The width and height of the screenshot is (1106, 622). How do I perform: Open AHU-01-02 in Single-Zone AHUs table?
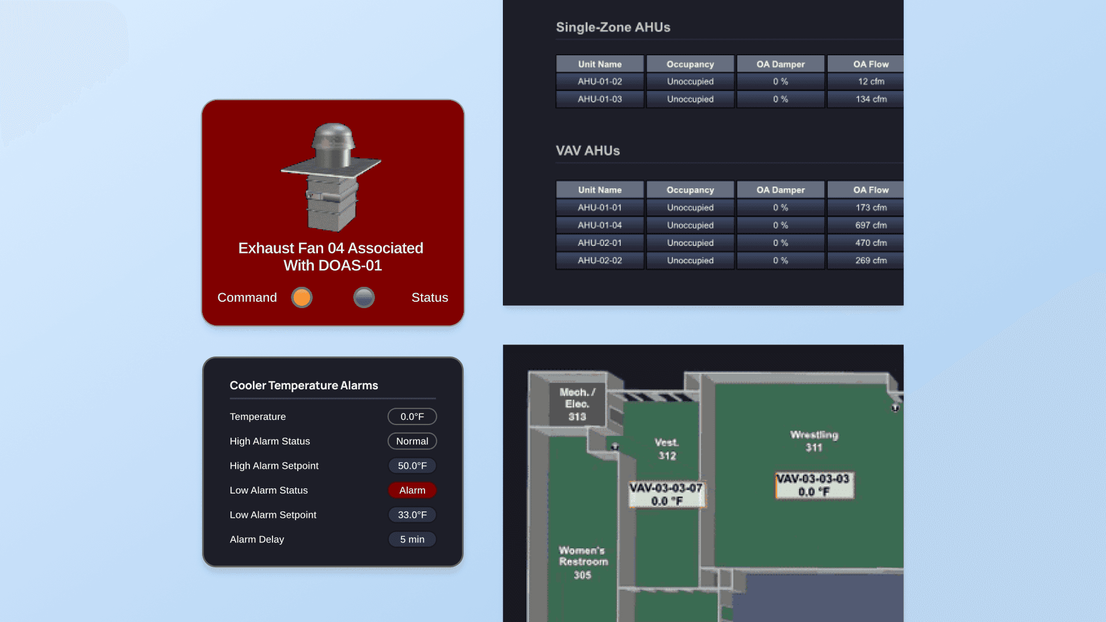point(600,82)
